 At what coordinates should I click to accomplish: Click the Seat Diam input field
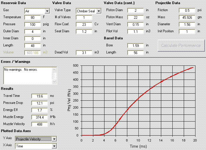pos(84,31)
